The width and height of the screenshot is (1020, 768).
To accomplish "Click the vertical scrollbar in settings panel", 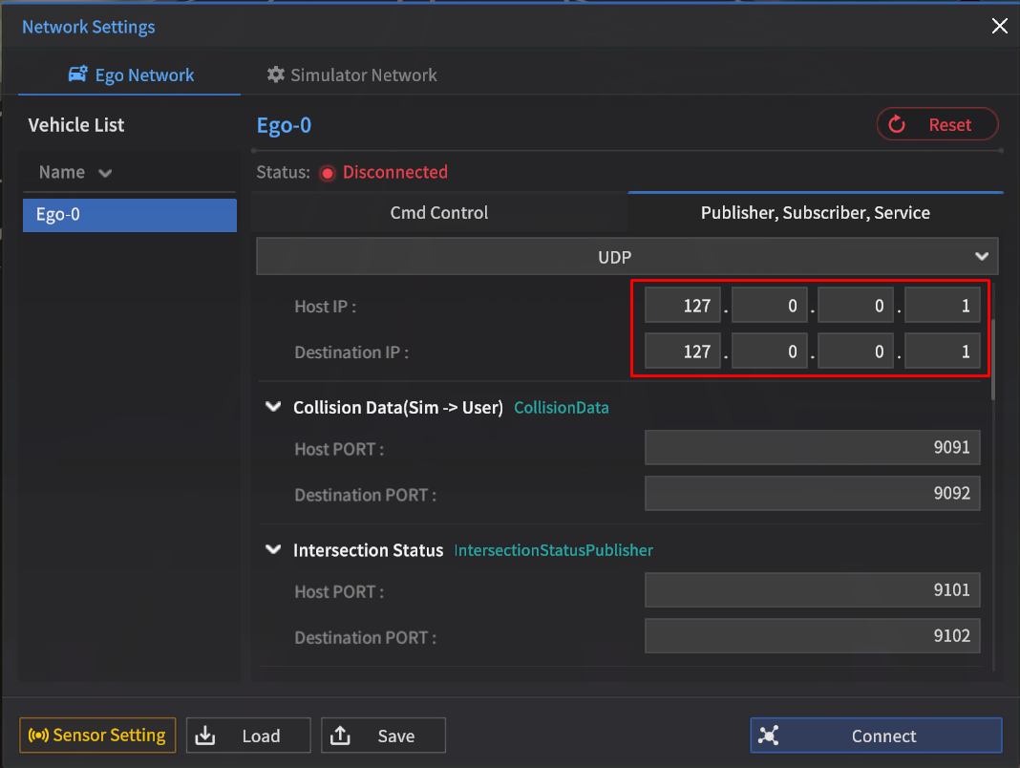I will coord(994,359).
